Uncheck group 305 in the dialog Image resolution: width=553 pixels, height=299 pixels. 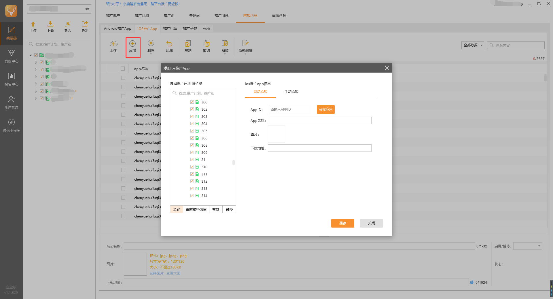coord(192,131)
